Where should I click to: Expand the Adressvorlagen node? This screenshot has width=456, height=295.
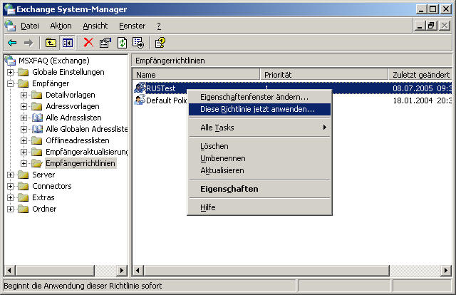pos(24,106)
